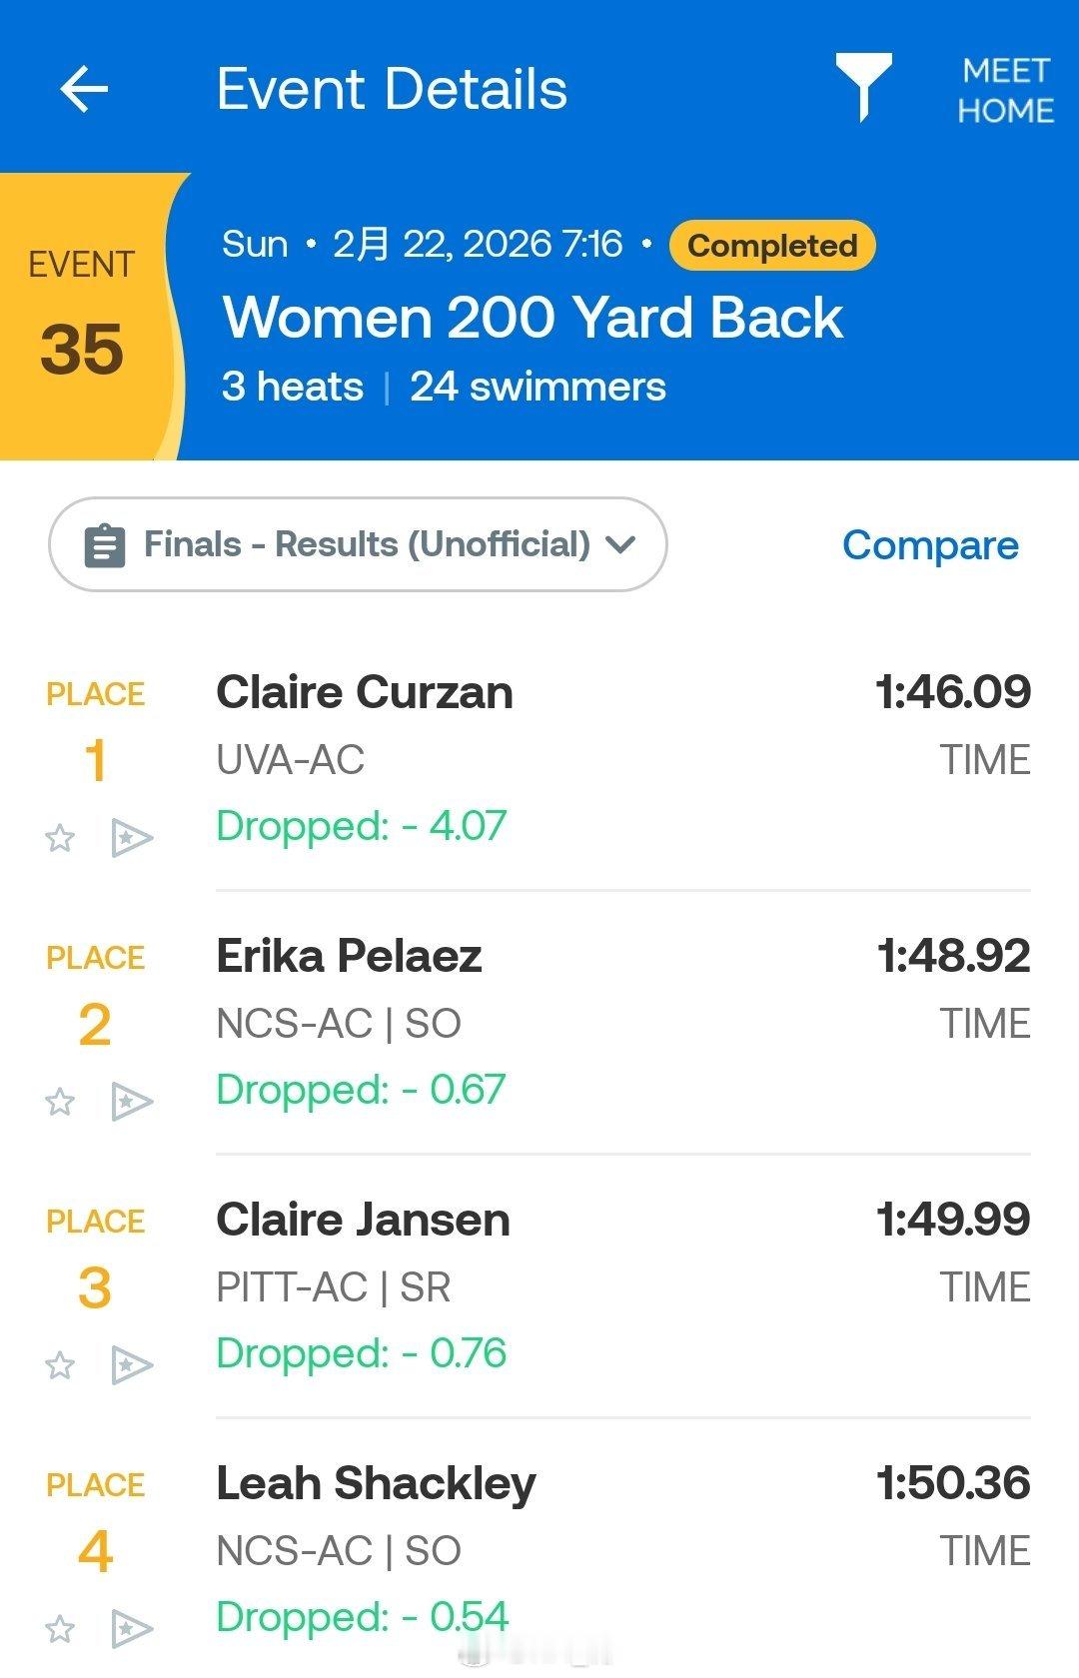
Task: Tap the team flag icon for Leah Shackley
Action: 132,1629
